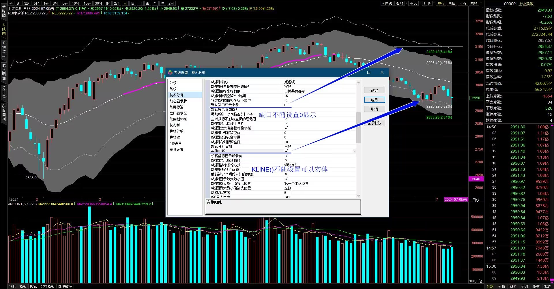Select 系统 in settings category list

click(x=173, y=89)
